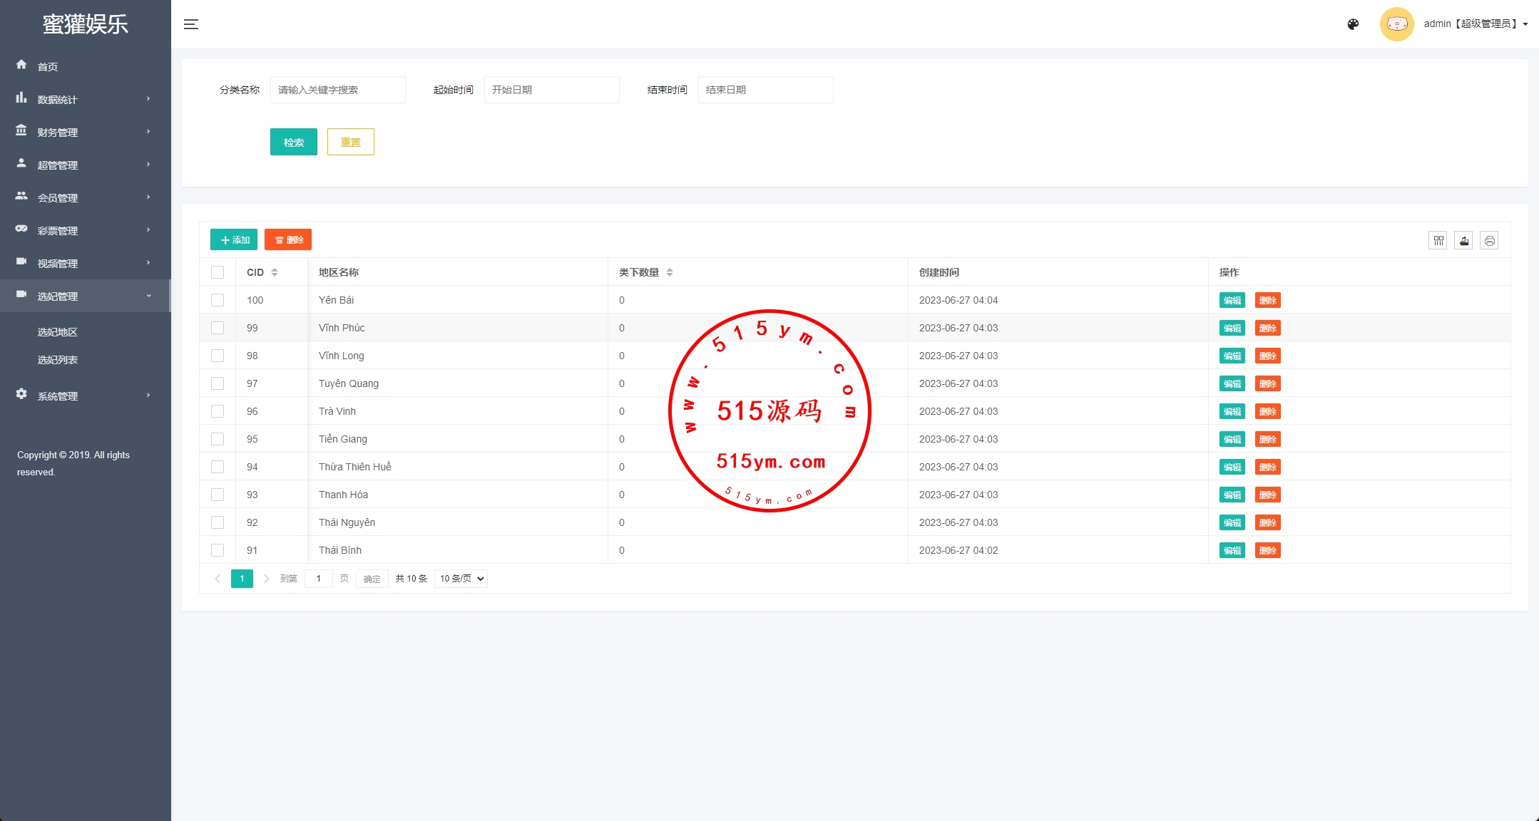Open 选妃列表 submenu item
This screenshot has width=1539, height=821.
pyautogui.click(x=58, y=360)
